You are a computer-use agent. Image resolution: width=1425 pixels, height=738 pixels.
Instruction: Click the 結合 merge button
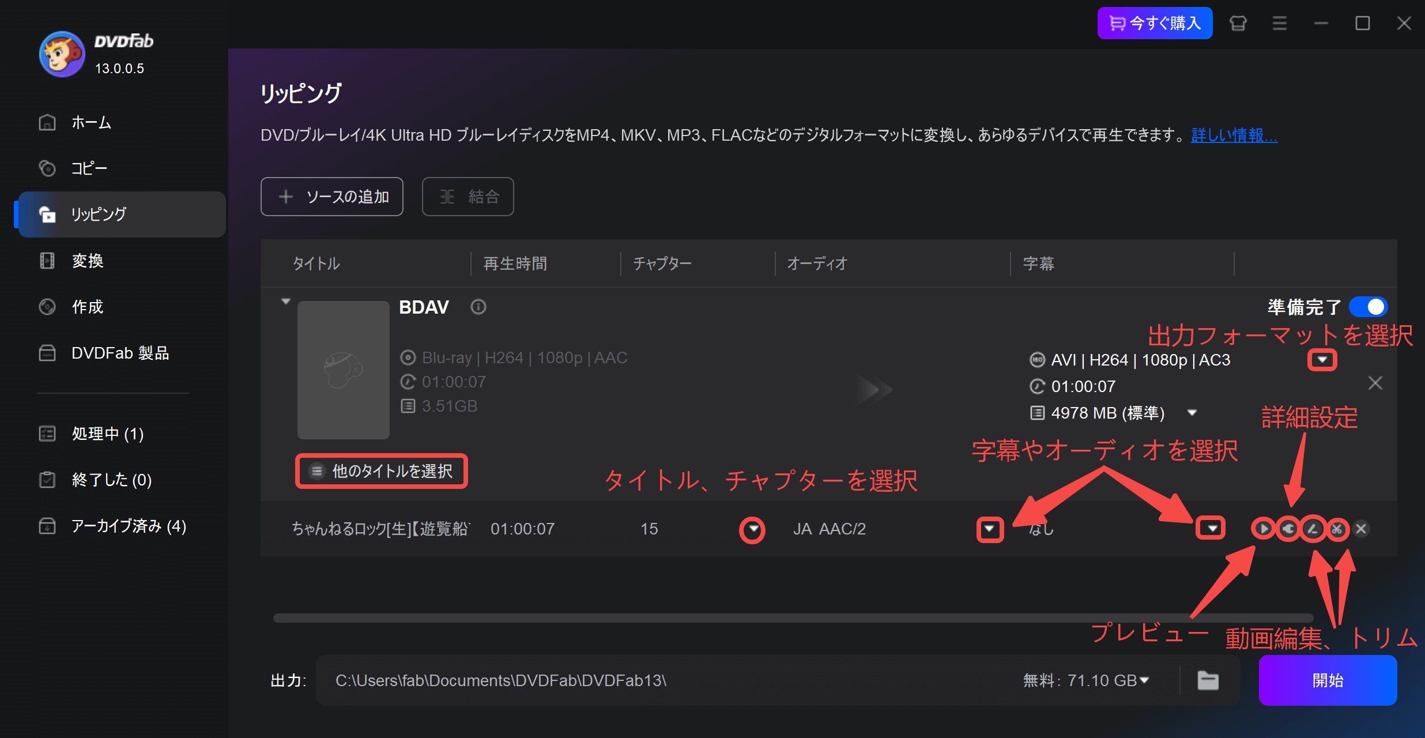pos(468,197)
